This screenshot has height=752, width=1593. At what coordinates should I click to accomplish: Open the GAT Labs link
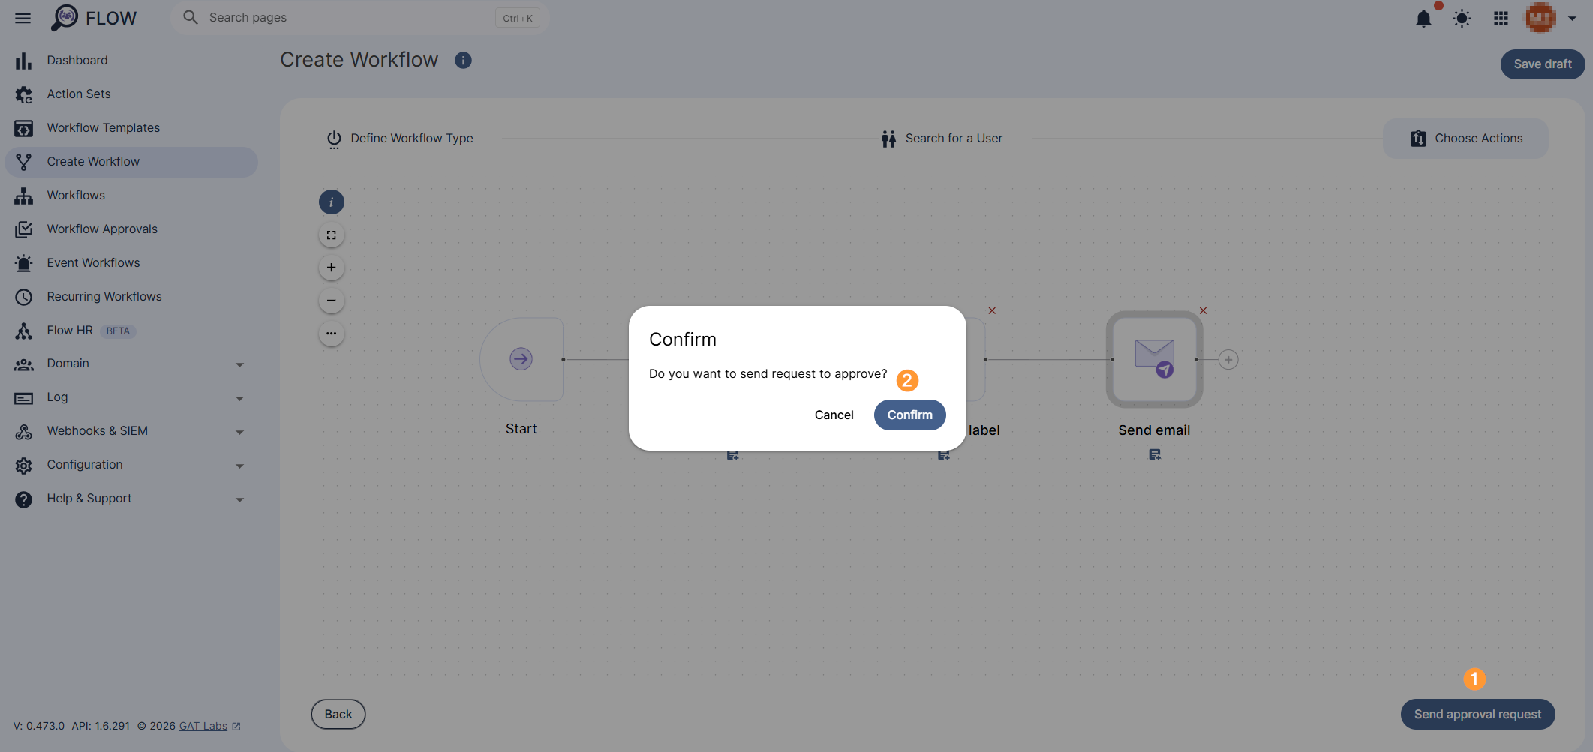(209, 727)
